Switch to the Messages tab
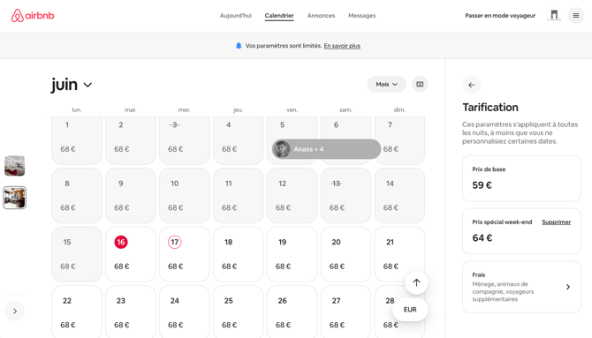This screenshot has height=338, width=592. click(361, 16)
